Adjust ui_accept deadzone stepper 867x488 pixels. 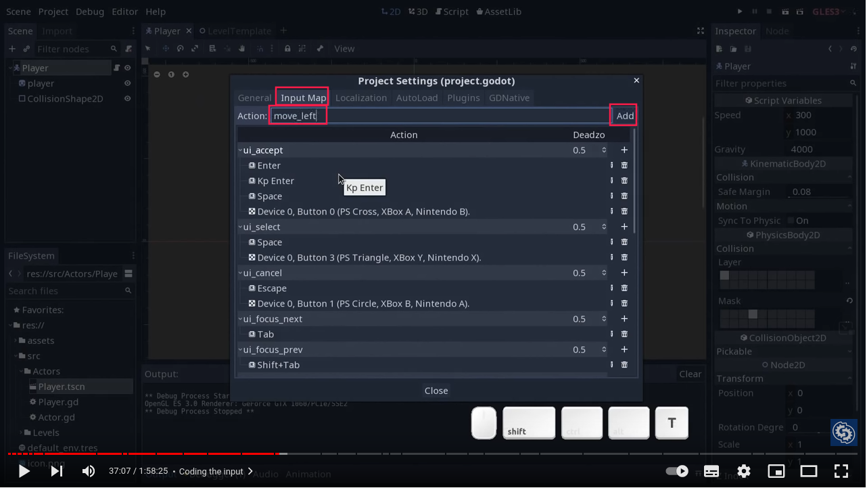tap(604, 150)
